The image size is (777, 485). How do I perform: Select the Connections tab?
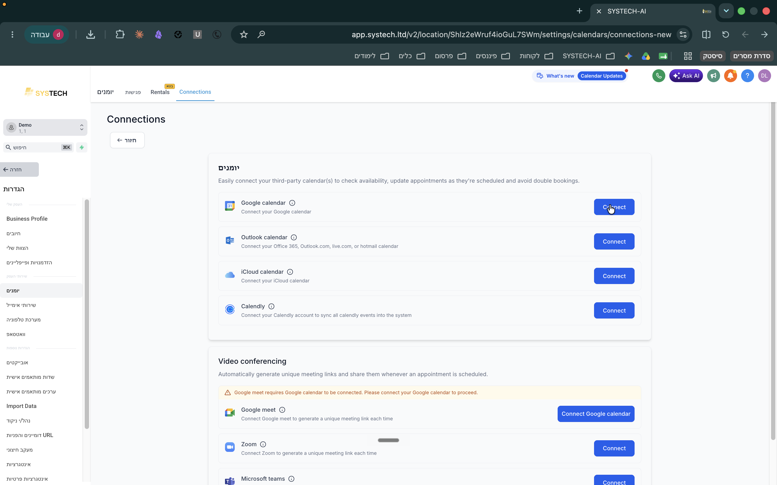click(195, 92)
